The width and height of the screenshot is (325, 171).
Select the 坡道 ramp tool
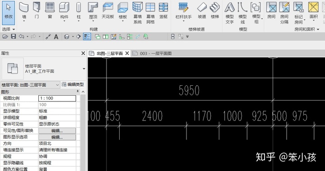(202, 10)
